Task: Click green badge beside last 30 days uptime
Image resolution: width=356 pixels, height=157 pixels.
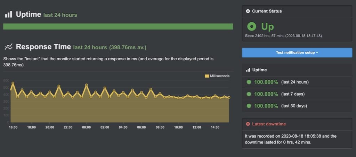Action: (249, 106)
